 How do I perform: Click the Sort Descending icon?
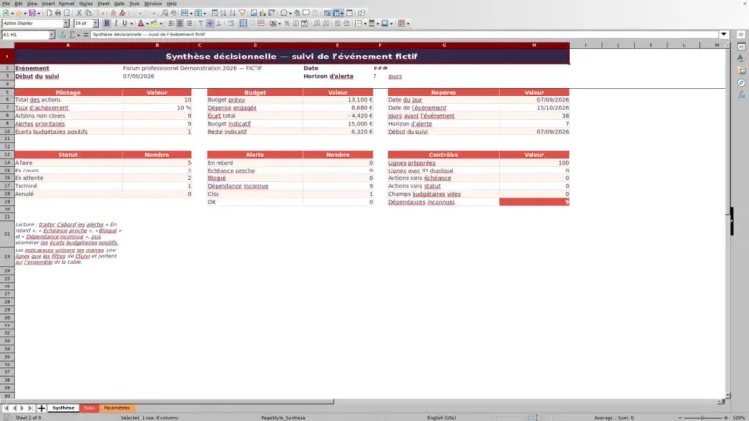click(x=233, y=13)
